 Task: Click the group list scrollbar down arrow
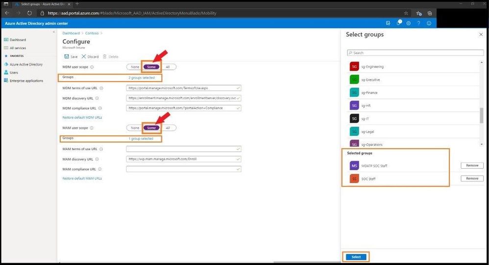(x=482, y=145)
